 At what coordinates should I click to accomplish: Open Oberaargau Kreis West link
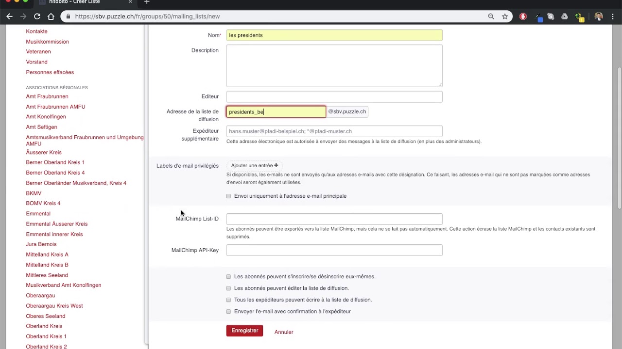click(x=54, y=306)
